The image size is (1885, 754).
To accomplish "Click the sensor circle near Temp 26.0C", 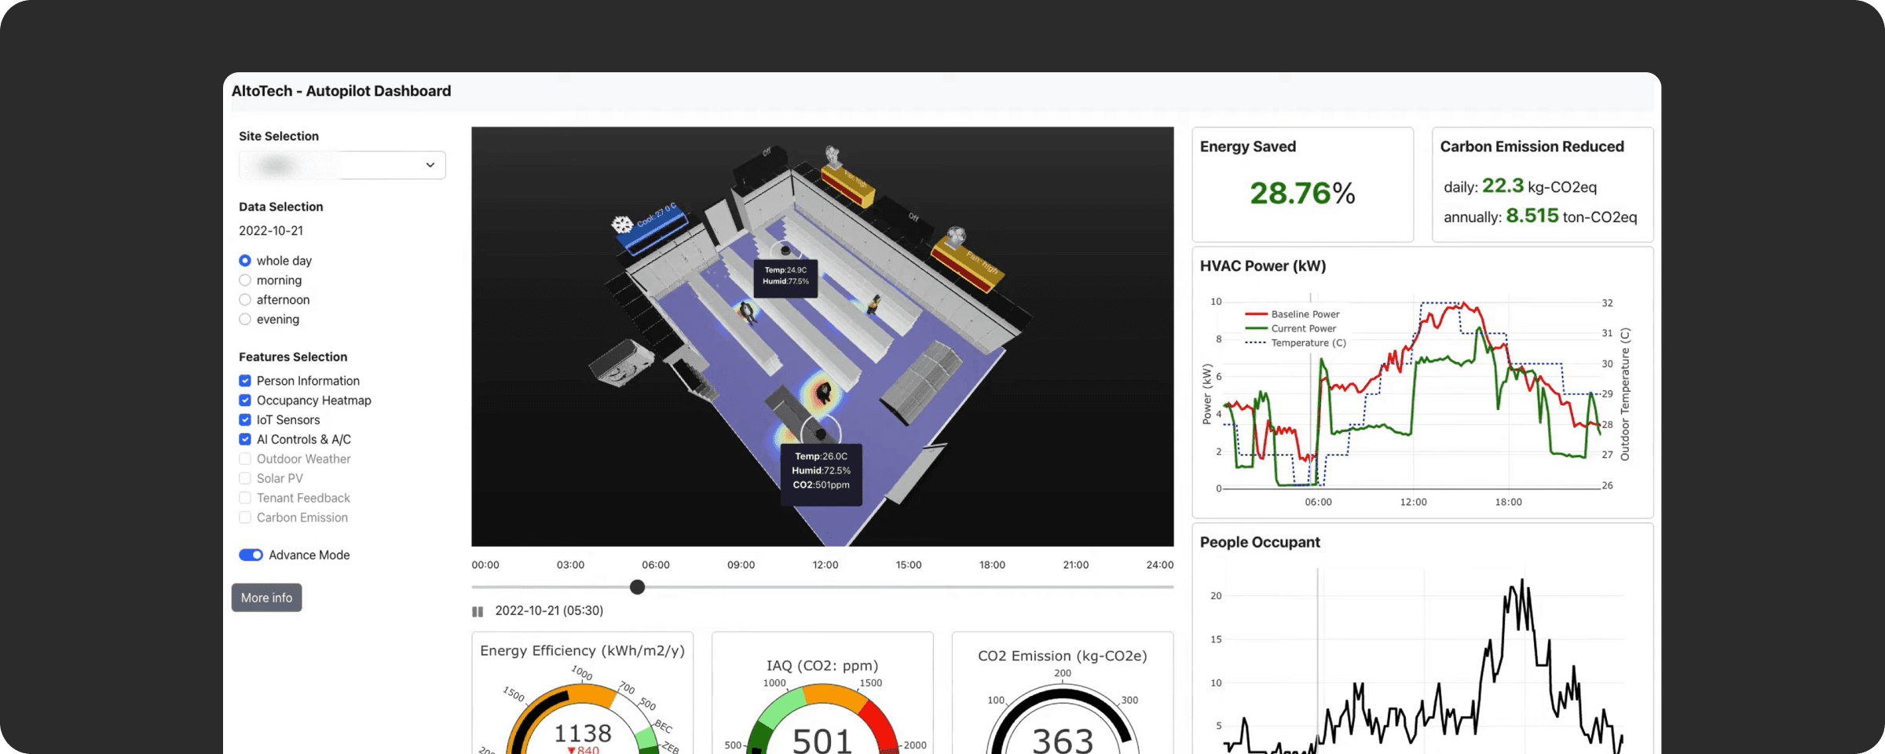I will coord(821,433).
